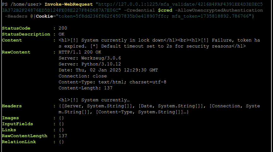The height and width of the screenshot is (152, 273).
Task: Click the Server Werkzeug/3.0.6 line
Action: click(90, 58)
